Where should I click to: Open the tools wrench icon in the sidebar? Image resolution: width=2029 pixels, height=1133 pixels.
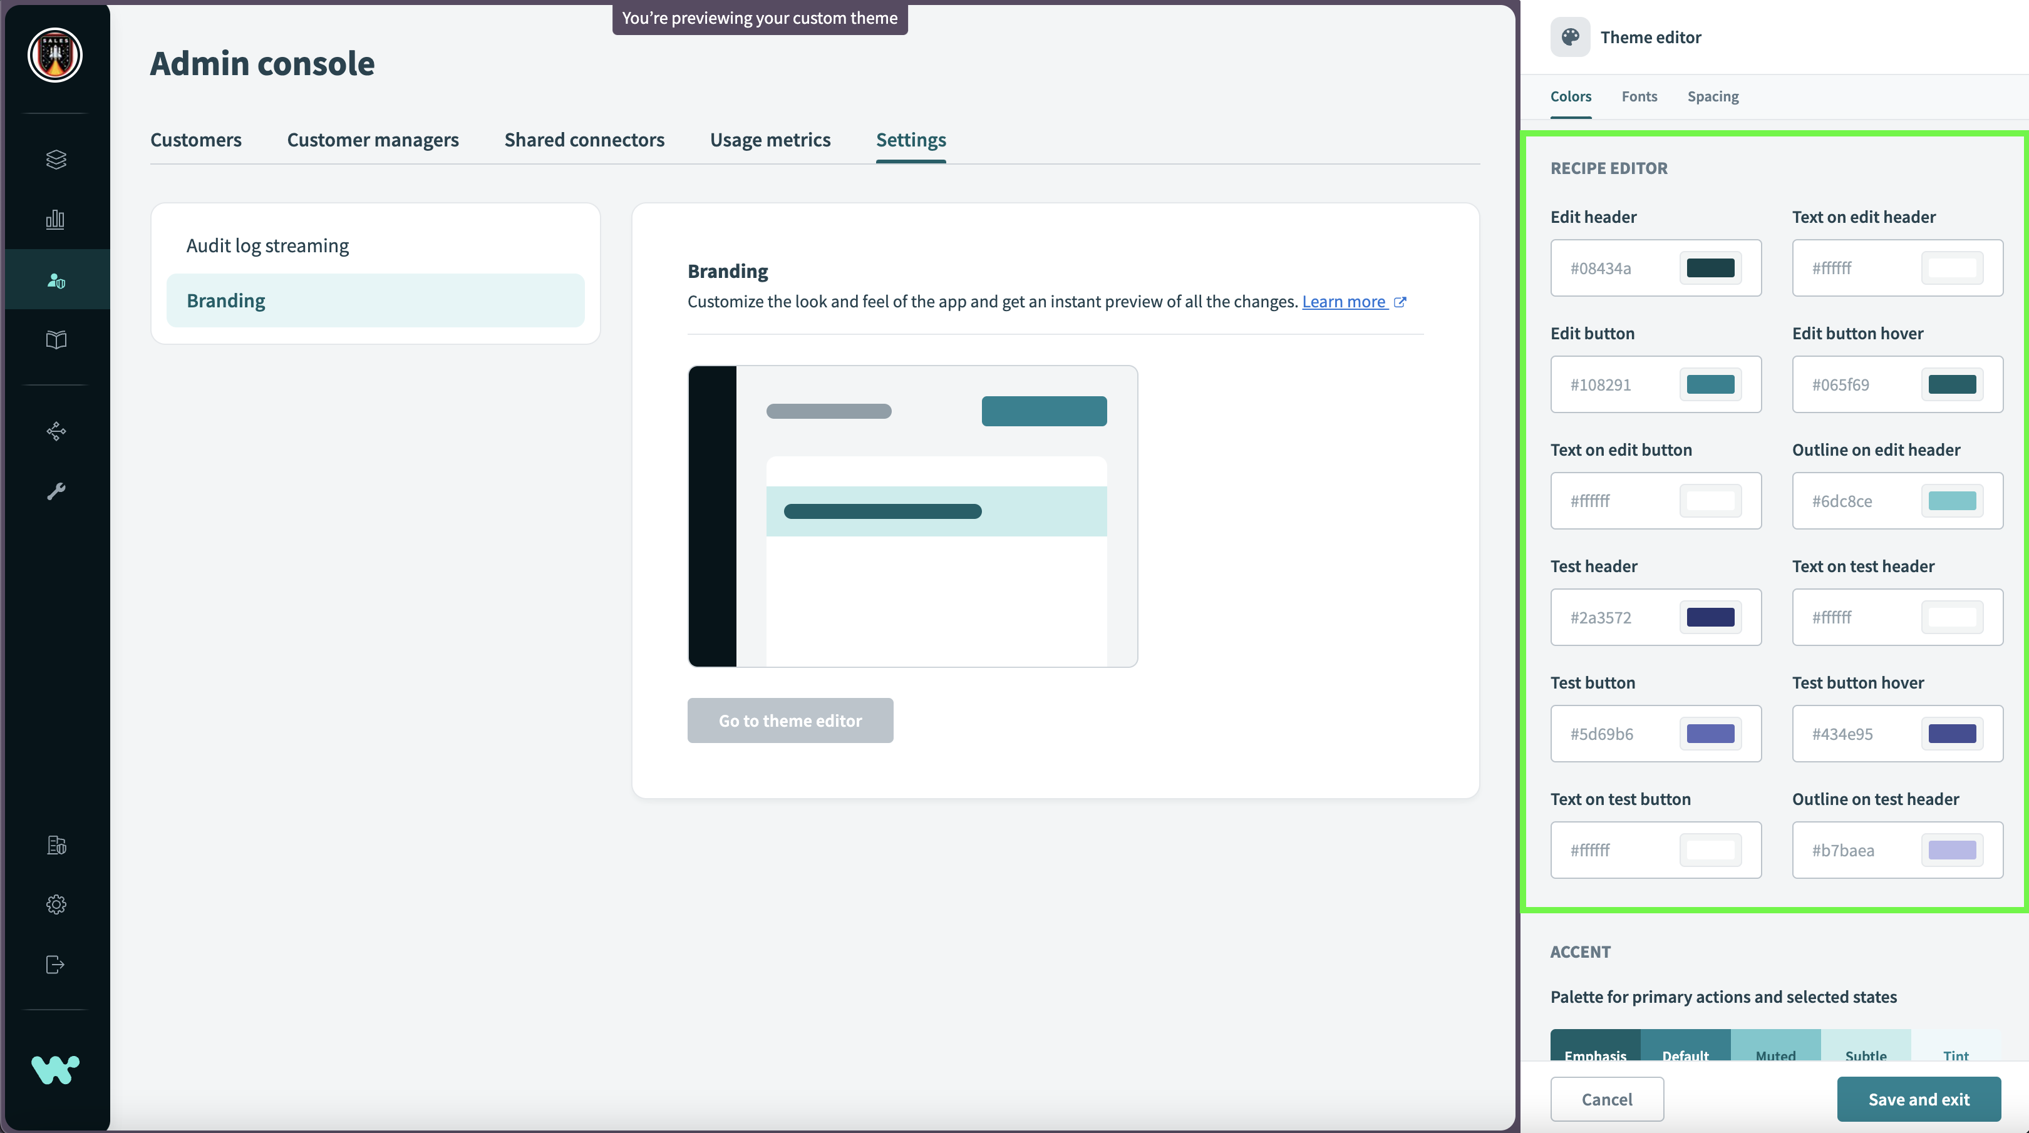click(55, 491)
